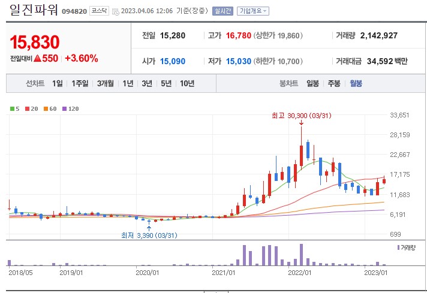Select the 1일 line chart tab
This screenshot has height=293, width=427.
click(58, 83)
